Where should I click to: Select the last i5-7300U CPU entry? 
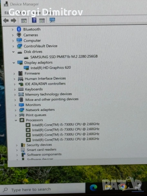66,139
